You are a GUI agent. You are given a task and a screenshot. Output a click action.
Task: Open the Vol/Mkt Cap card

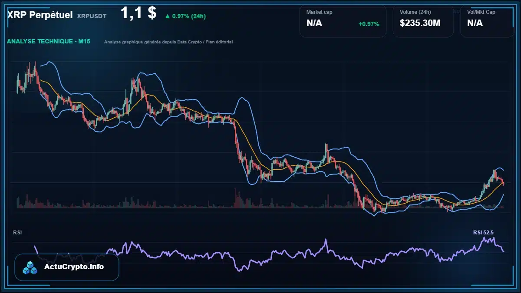tap(487, 21)
